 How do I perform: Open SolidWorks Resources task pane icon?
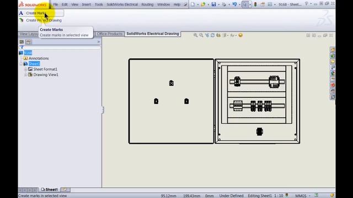click(333, 50)
